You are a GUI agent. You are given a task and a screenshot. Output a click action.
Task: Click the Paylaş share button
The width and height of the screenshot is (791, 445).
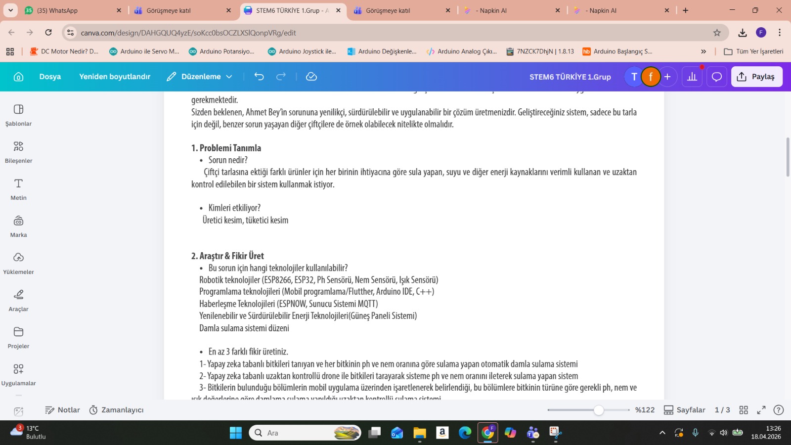point(756,77)
